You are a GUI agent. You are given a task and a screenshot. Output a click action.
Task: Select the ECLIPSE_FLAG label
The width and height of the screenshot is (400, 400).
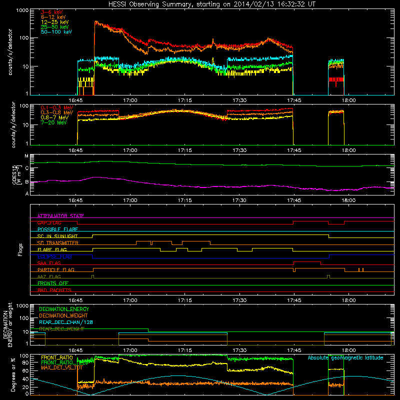tap(54, 256)
